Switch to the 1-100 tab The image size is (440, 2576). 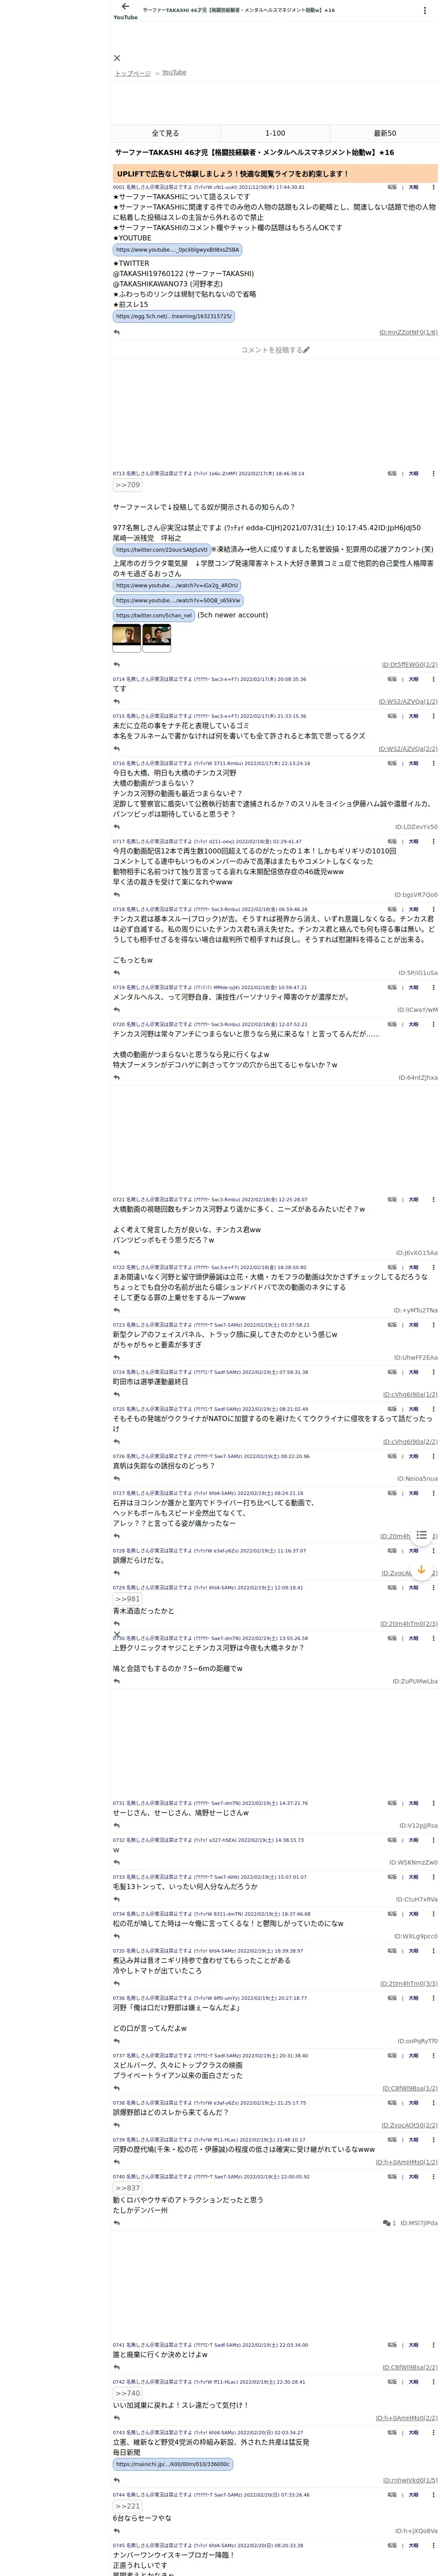point(275,133)
